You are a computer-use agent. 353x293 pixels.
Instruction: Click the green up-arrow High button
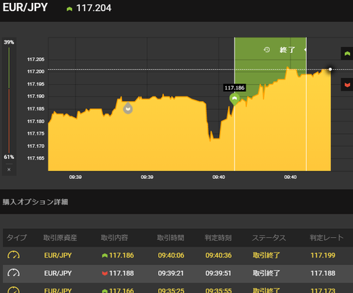[347, 54]
